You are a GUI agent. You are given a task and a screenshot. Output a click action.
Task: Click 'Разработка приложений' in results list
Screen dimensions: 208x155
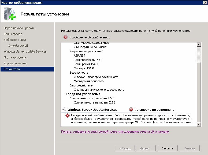86,51
